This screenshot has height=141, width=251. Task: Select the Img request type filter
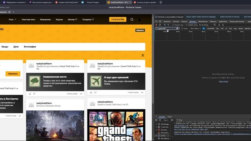point(235,29)
